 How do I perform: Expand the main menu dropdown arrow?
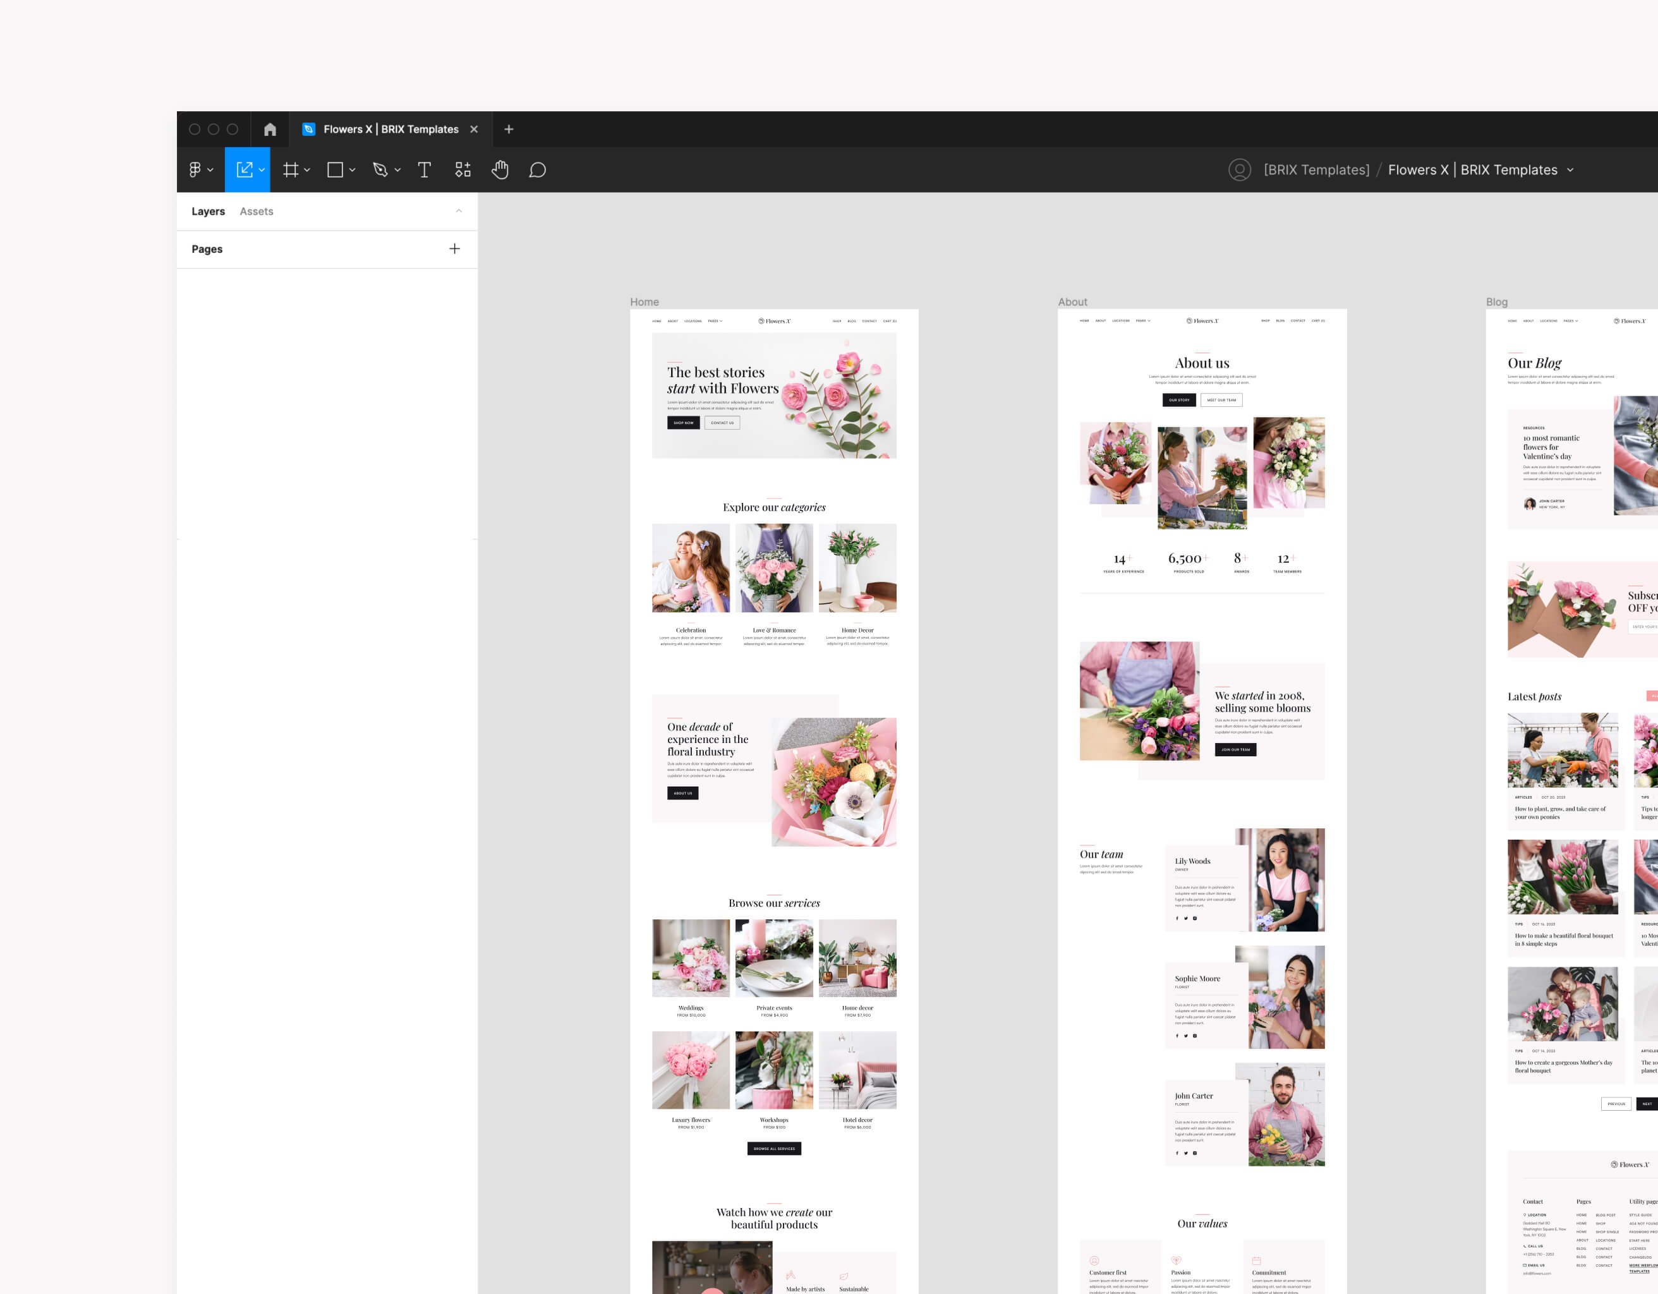pos(210,170)
